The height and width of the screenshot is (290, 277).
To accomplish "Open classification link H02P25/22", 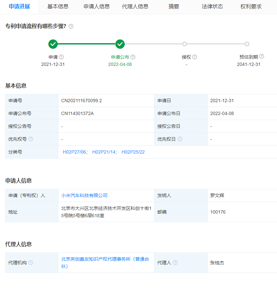I will pyautogui.click(x=133, y=152).
